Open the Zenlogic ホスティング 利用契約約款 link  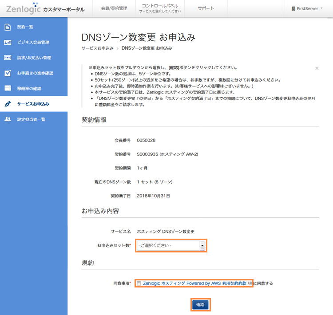194,283
